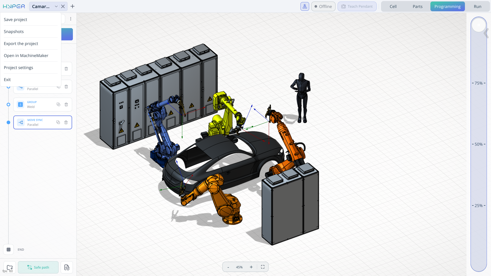
Task: Collapse the speed panel with chevron arrow
Action: (486, 33)
